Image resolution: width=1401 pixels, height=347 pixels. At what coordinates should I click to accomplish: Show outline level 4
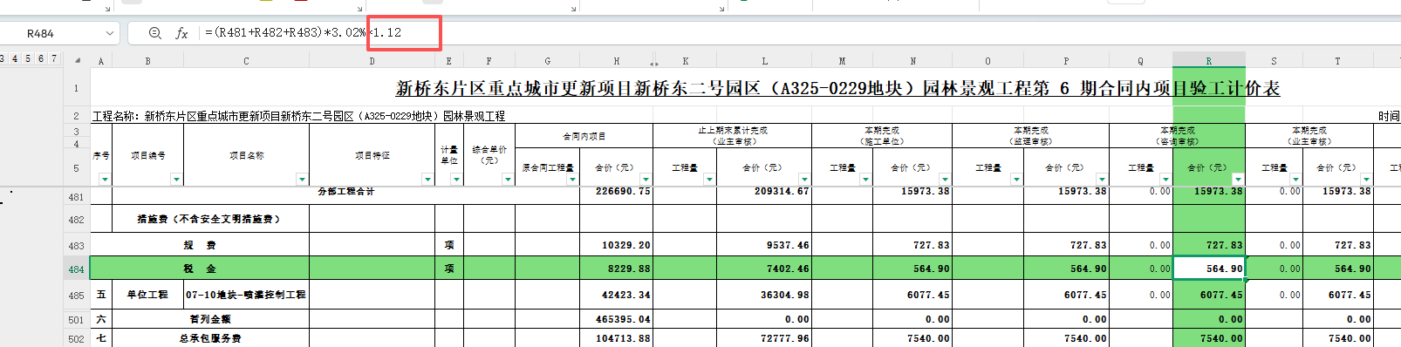tap(15, 58)
